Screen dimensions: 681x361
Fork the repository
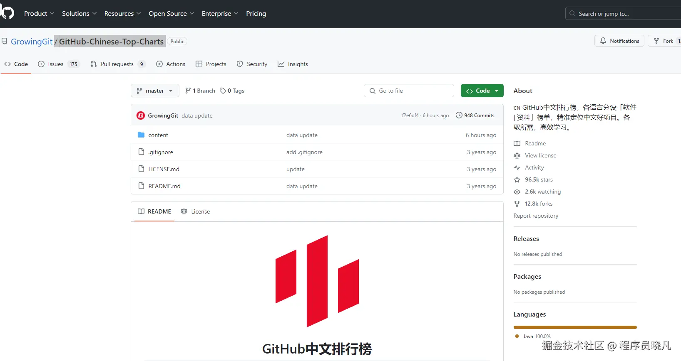coord(665,41)
